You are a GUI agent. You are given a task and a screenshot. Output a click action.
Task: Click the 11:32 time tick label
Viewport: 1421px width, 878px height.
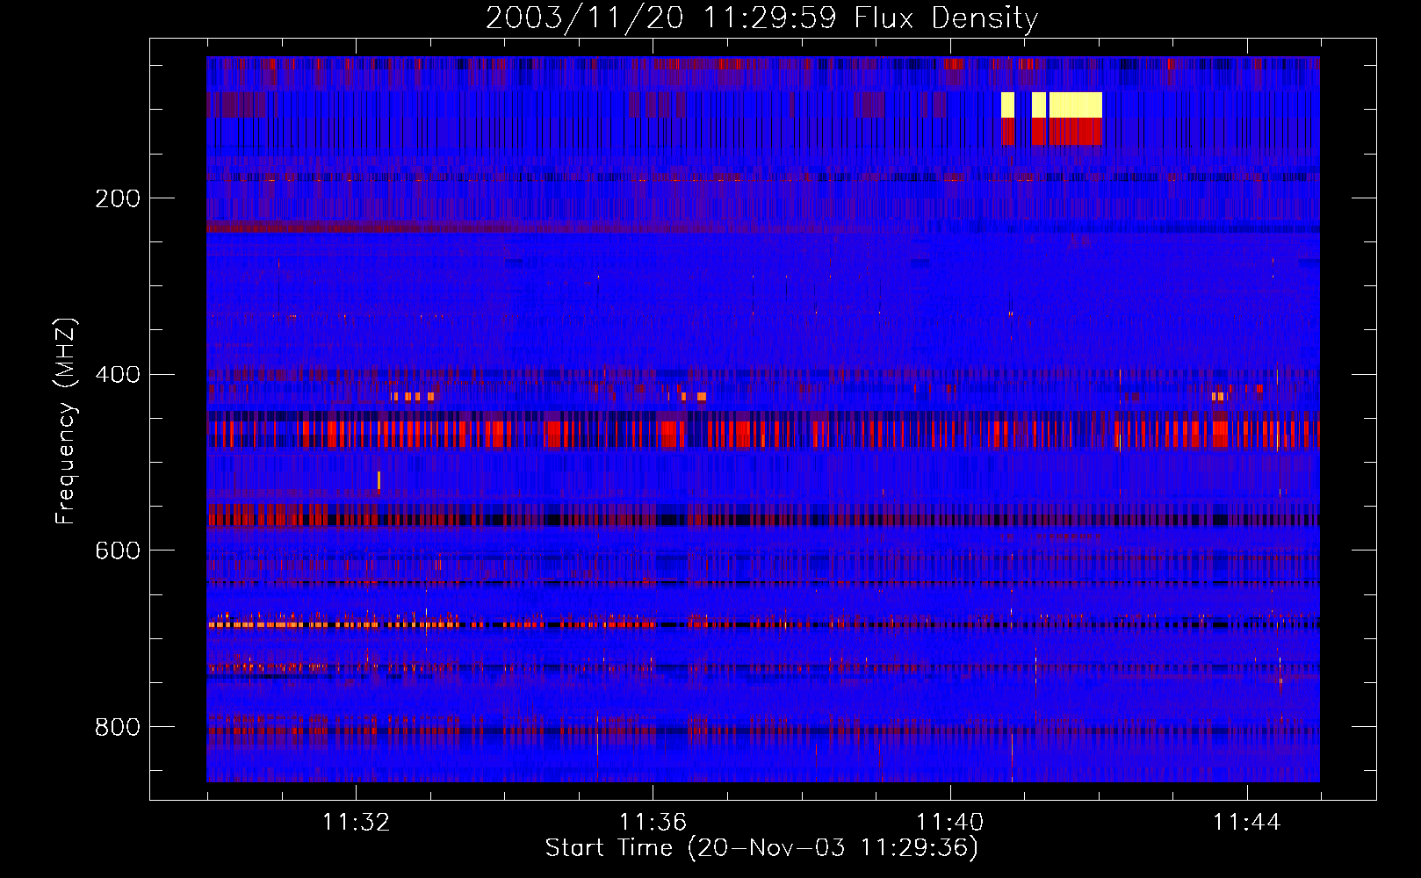[356, 822]
